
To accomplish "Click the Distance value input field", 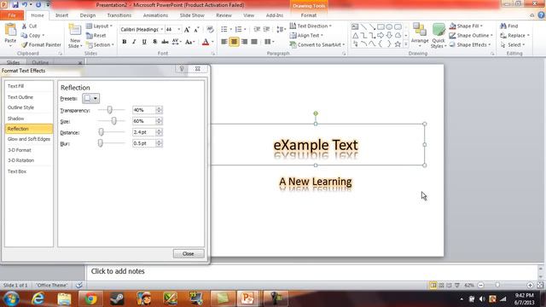I will [144, 132].
